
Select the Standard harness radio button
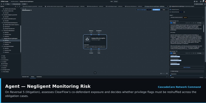[x=170, y=9]
